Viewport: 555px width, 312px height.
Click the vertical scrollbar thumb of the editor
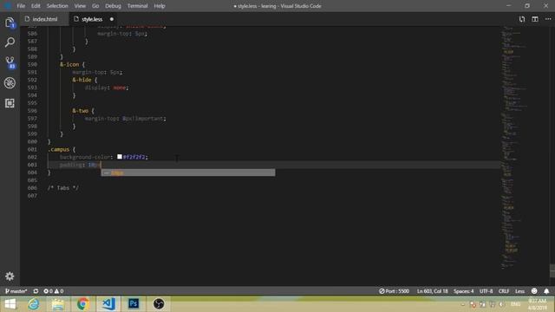pyautogui.click(x=552, y=270)
